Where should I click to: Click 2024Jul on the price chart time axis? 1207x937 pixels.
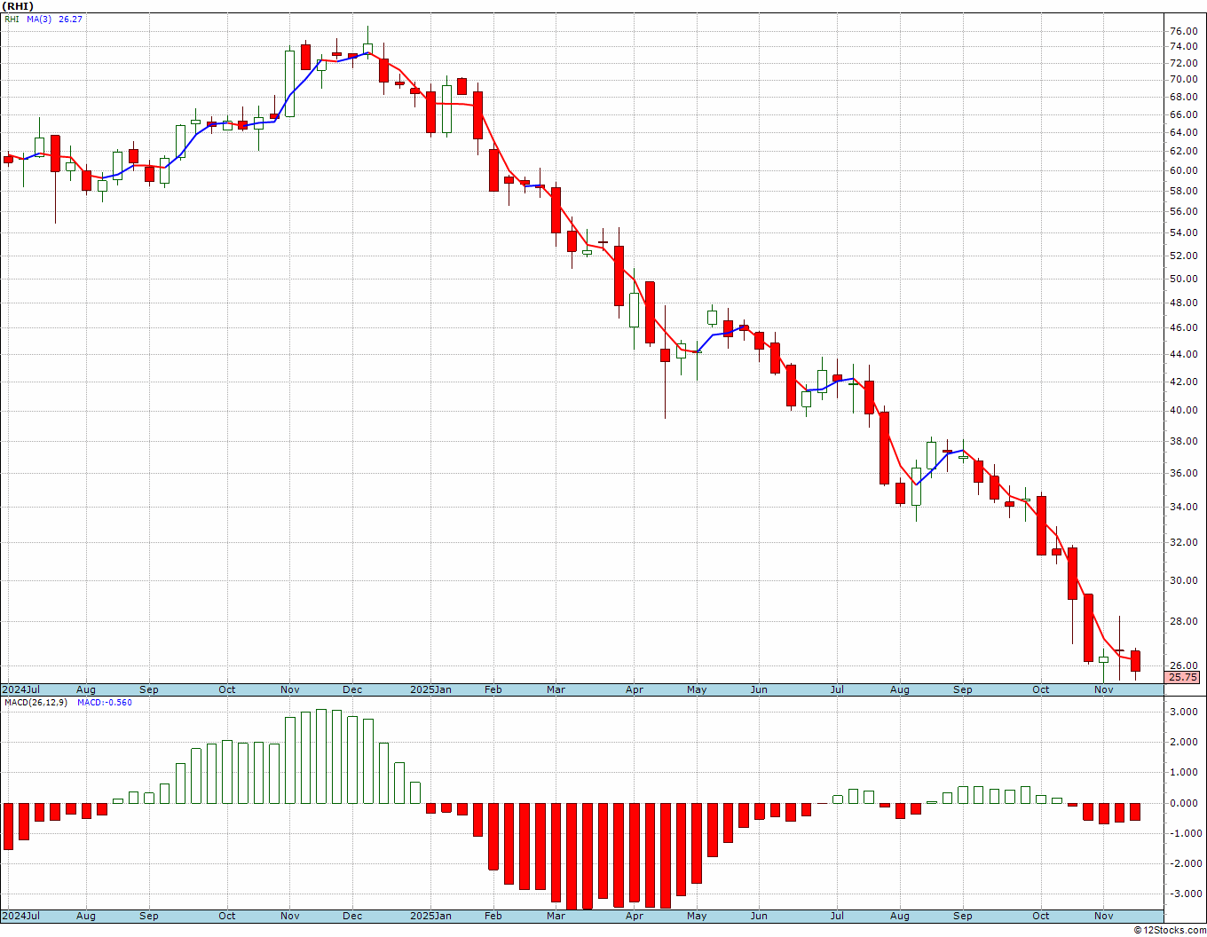coord(21,689)
